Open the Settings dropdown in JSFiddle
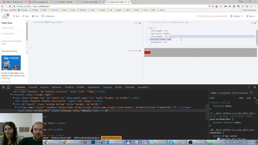Image resolution: width=258 pixels, height=145 pixels. point(237,16)
